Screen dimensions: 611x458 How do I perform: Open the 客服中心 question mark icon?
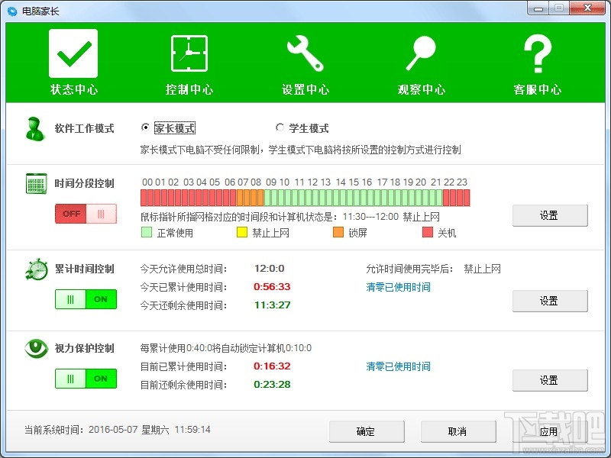coord(538,53)
